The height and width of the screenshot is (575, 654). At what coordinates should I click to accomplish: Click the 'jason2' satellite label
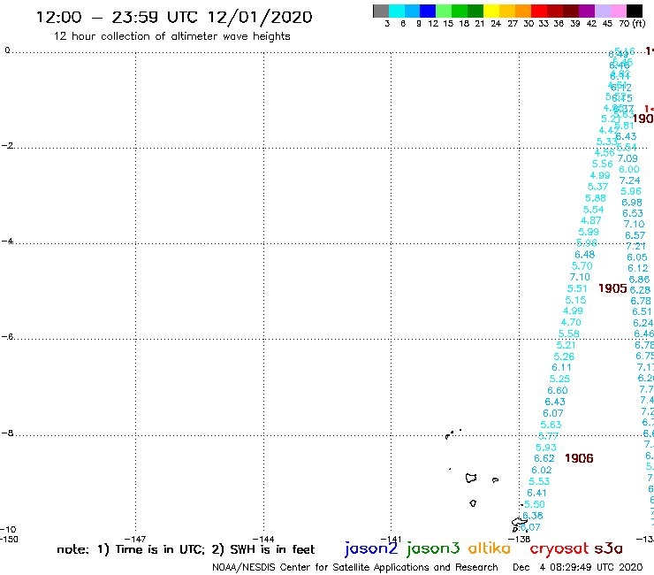(x=371, y=548)
